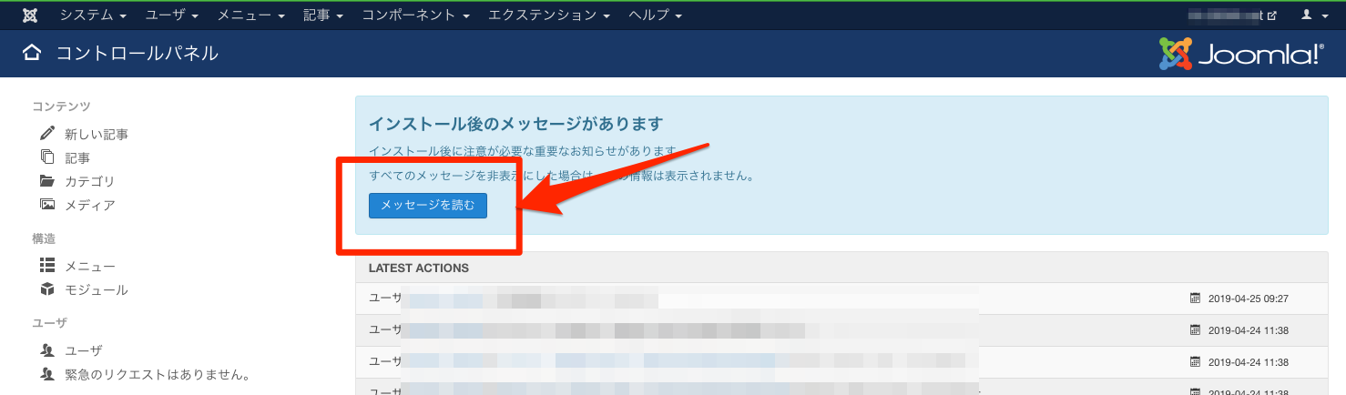Open the 緊急のリクエストはありません link
The image size is (1346, 395).
tap(157, 374)
